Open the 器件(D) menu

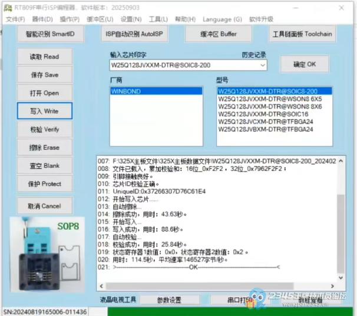42,19
